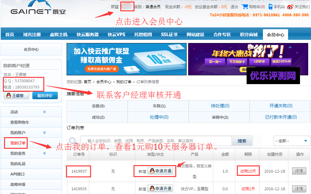Click the magnifier icon beside the order search box
Viewport: 311px width, 194px height.
pyautogui.click(x=73, y=141)
